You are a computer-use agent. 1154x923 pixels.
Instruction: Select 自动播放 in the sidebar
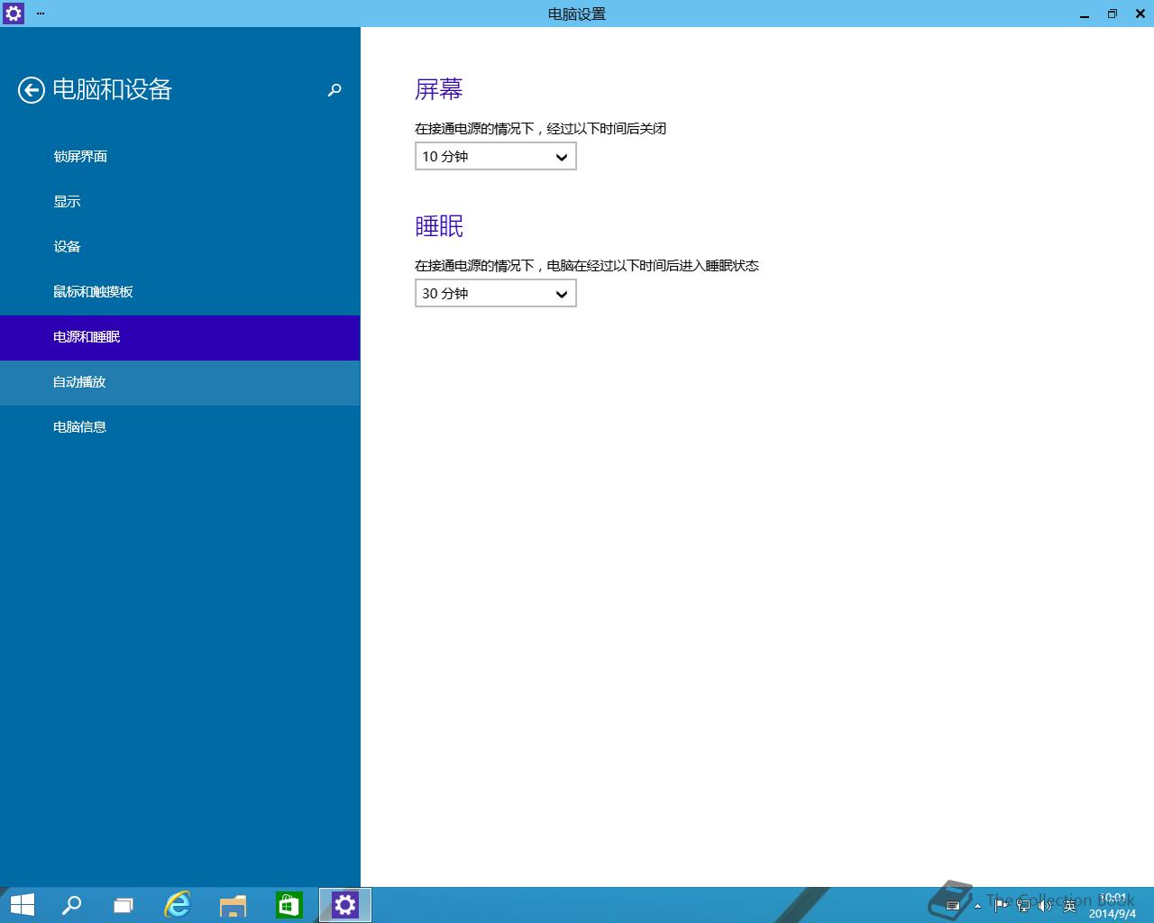(180, 382)
